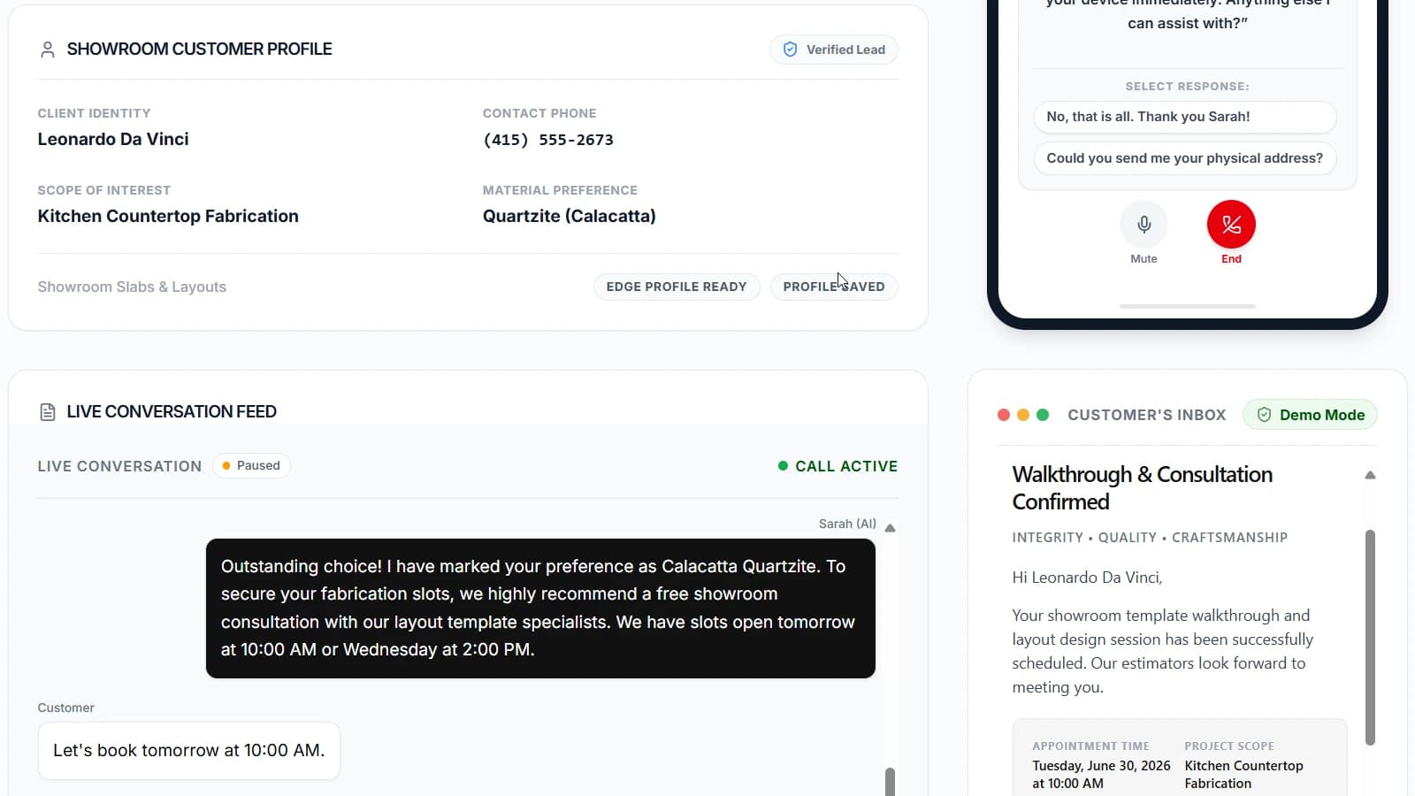1415x796 pixels.
Task: Click the CALL ACTIVE indicator
Action: pos(838,466)
